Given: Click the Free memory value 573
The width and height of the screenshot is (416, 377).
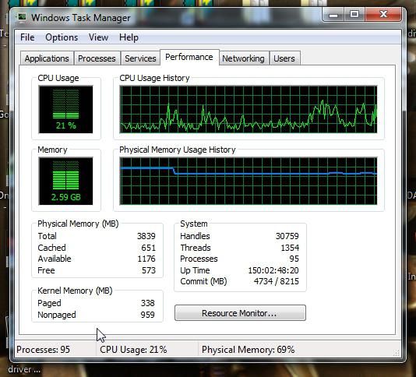Looking at the screenshot, I should [x=149, y=270].
